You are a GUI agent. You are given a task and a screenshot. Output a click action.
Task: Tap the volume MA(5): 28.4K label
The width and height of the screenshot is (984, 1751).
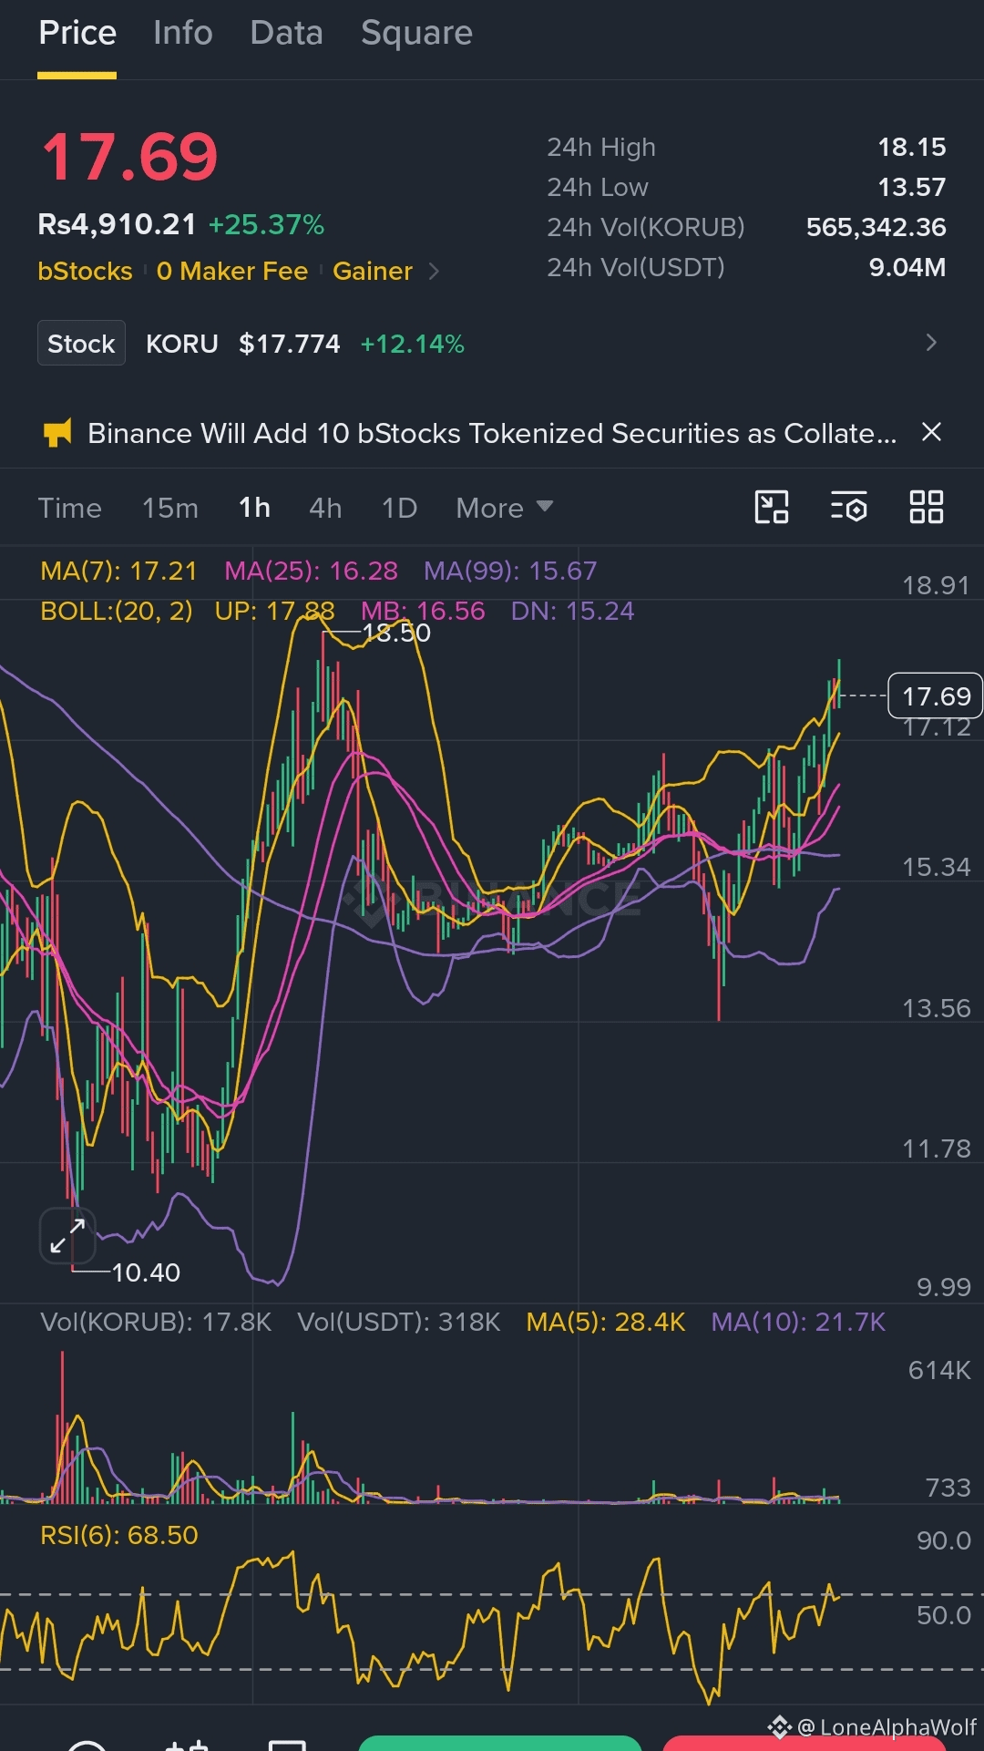[x=606, y=1323]
